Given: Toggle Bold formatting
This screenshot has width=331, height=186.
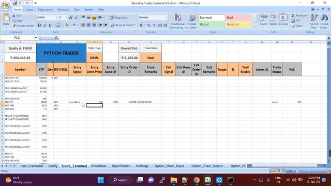Looking at the screenshot, I should click(x=39, y=25).
